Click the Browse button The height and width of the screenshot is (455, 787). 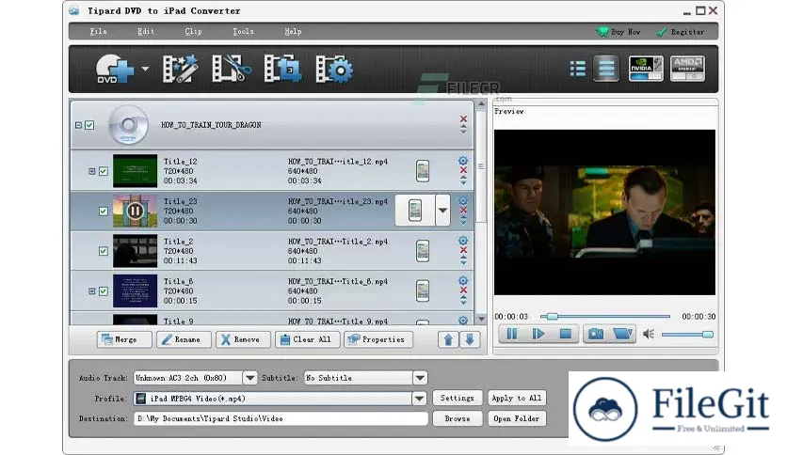click(458, 418)
